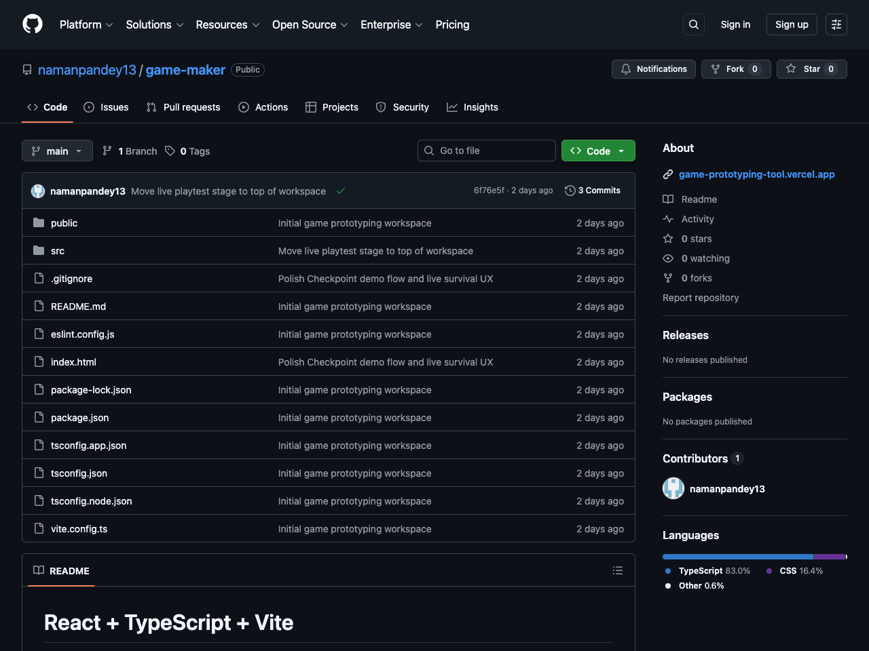
Task: Open the 'Move live playtest stage' commit message for src
Action: pos(375,251)
